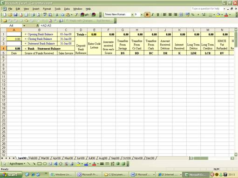Image resolution: width=238 pixels, height=178 pixels.
Task: Select the Arrow drawing tool
Action: click(x=34, y=164)
